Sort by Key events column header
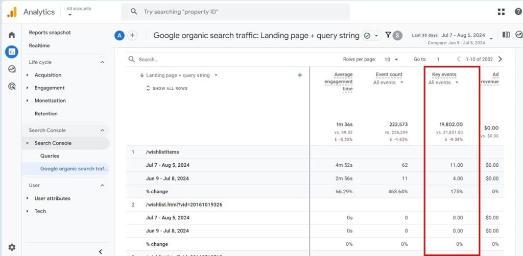The image size is (523, 256). point(444,74)
